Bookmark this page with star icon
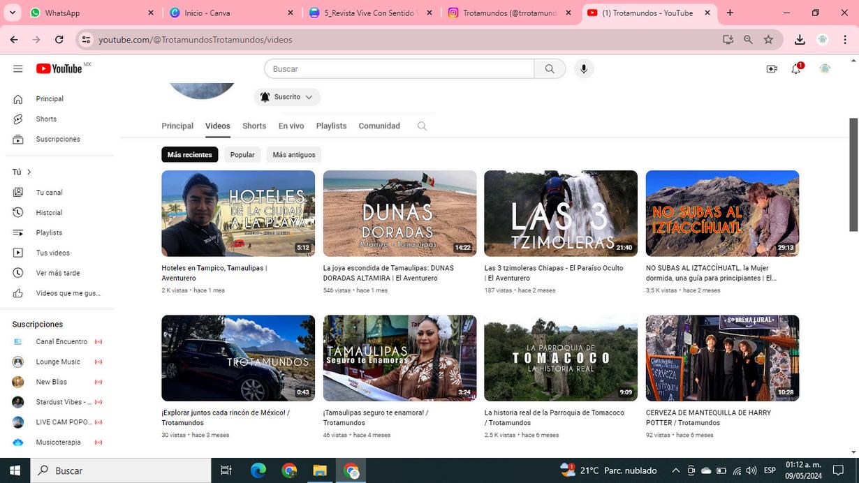Image resolution: width=859 pixels, height=483 pixels. click(768, 40)
